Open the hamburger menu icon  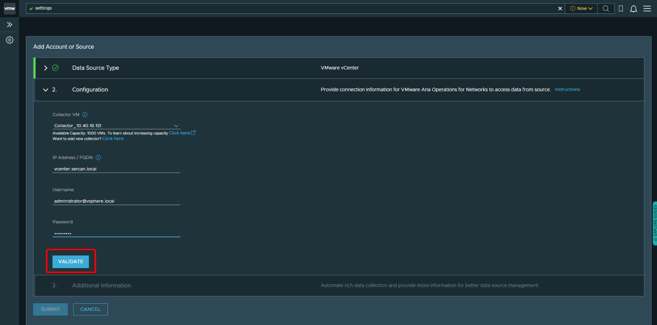(x=647, y=9)
